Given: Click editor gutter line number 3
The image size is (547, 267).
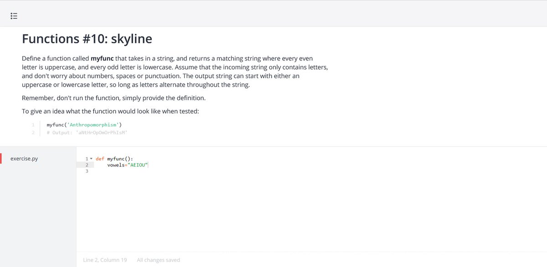Looking at the screenshot, I should click(x=86, y=171).
